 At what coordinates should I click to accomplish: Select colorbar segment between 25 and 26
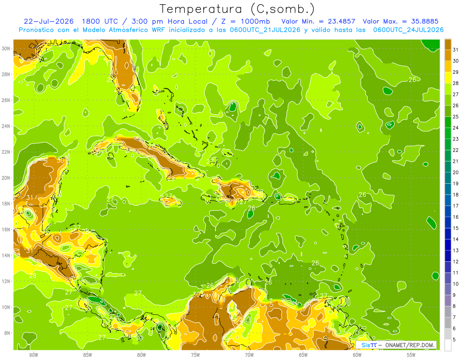[448, 111]
